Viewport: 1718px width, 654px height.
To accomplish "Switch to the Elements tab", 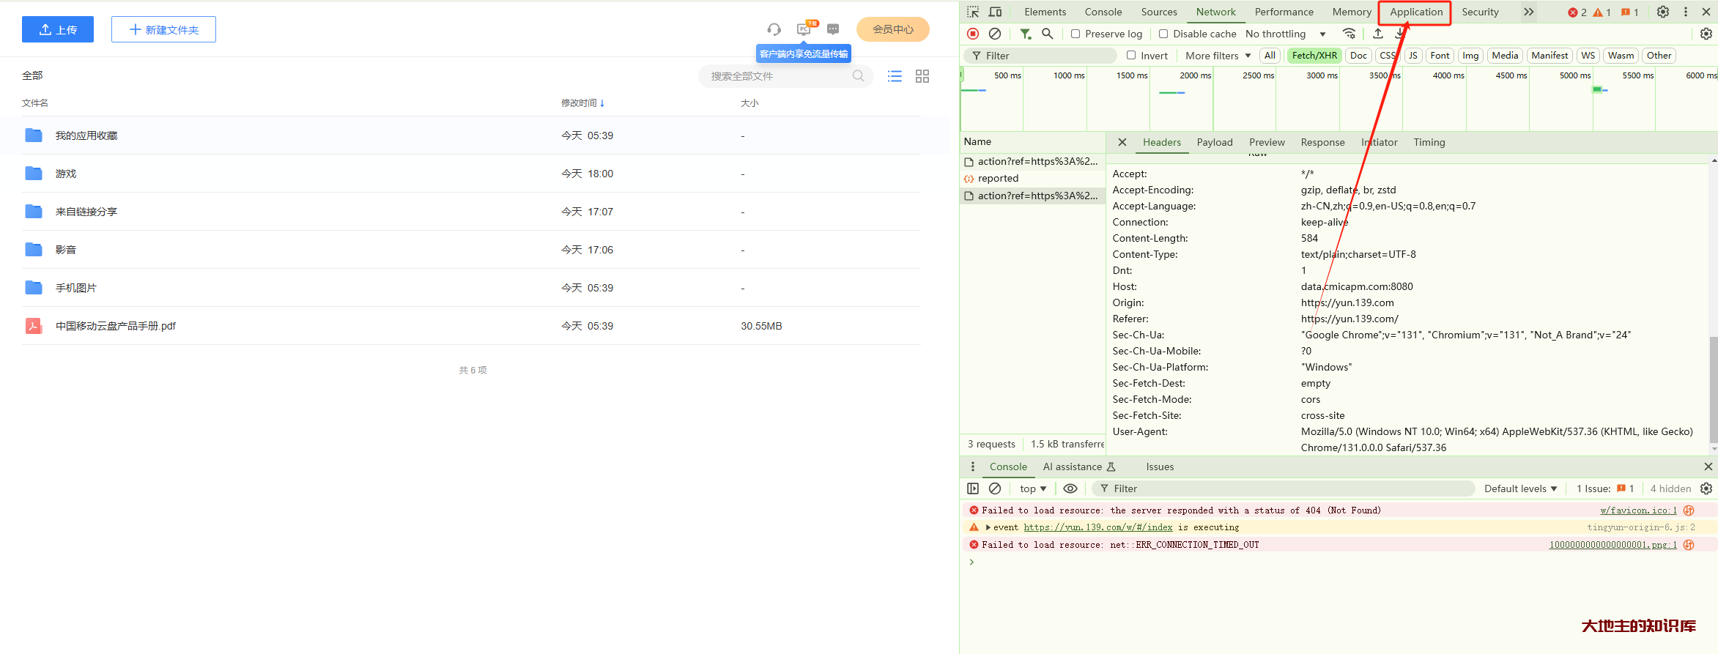I will click(x=1045, y=12).
